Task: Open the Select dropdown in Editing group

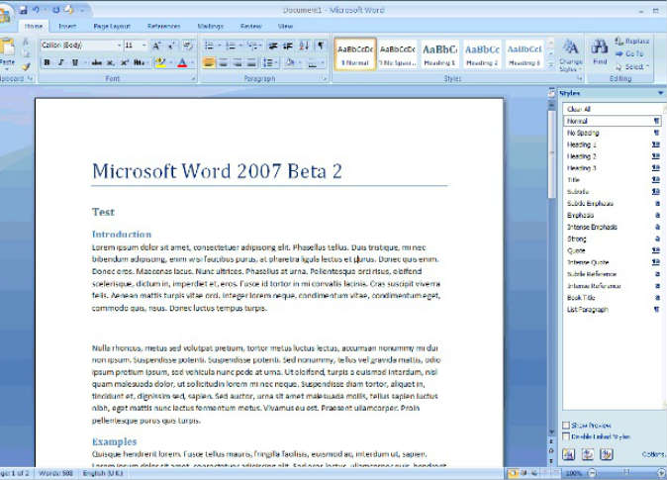Action: tap(634, 66)
